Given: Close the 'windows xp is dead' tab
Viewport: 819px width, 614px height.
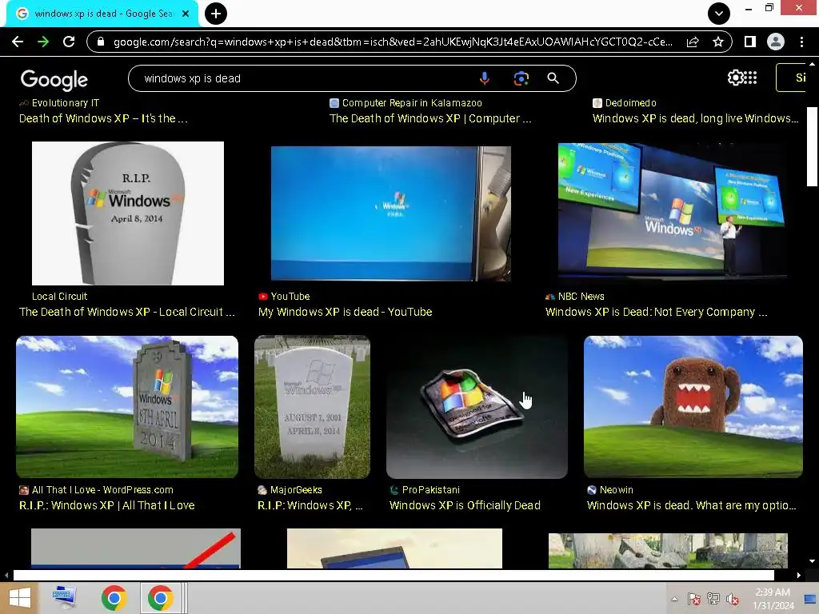Looking at the screenshot, I should [x=186, y=14].
